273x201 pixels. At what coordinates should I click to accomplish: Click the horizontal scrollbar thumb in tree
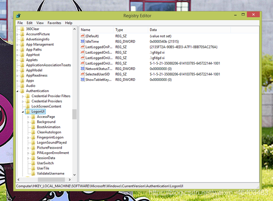pos(52,179)
